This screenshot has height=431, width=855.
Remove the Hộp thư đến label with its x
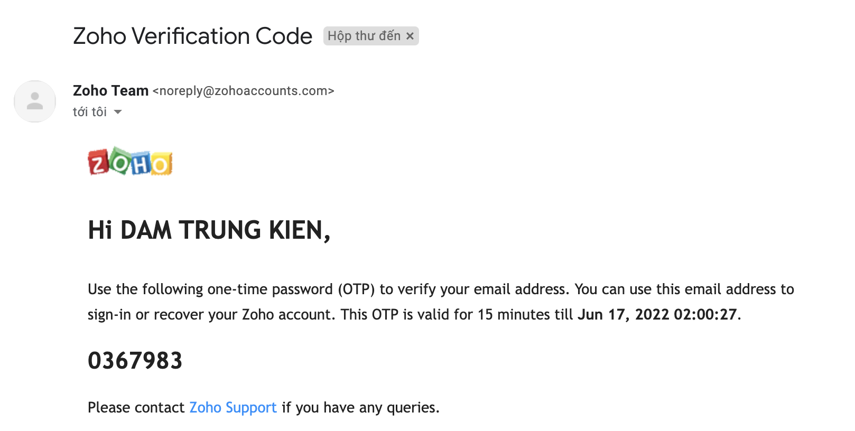[410, 36]
